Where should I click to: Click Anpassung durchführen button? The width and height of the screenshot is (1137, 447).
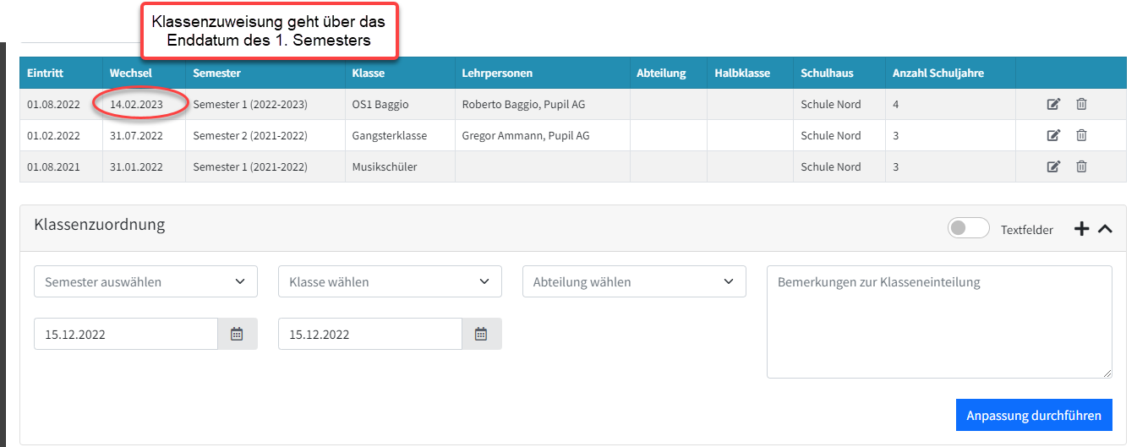tap(1034, 415)
